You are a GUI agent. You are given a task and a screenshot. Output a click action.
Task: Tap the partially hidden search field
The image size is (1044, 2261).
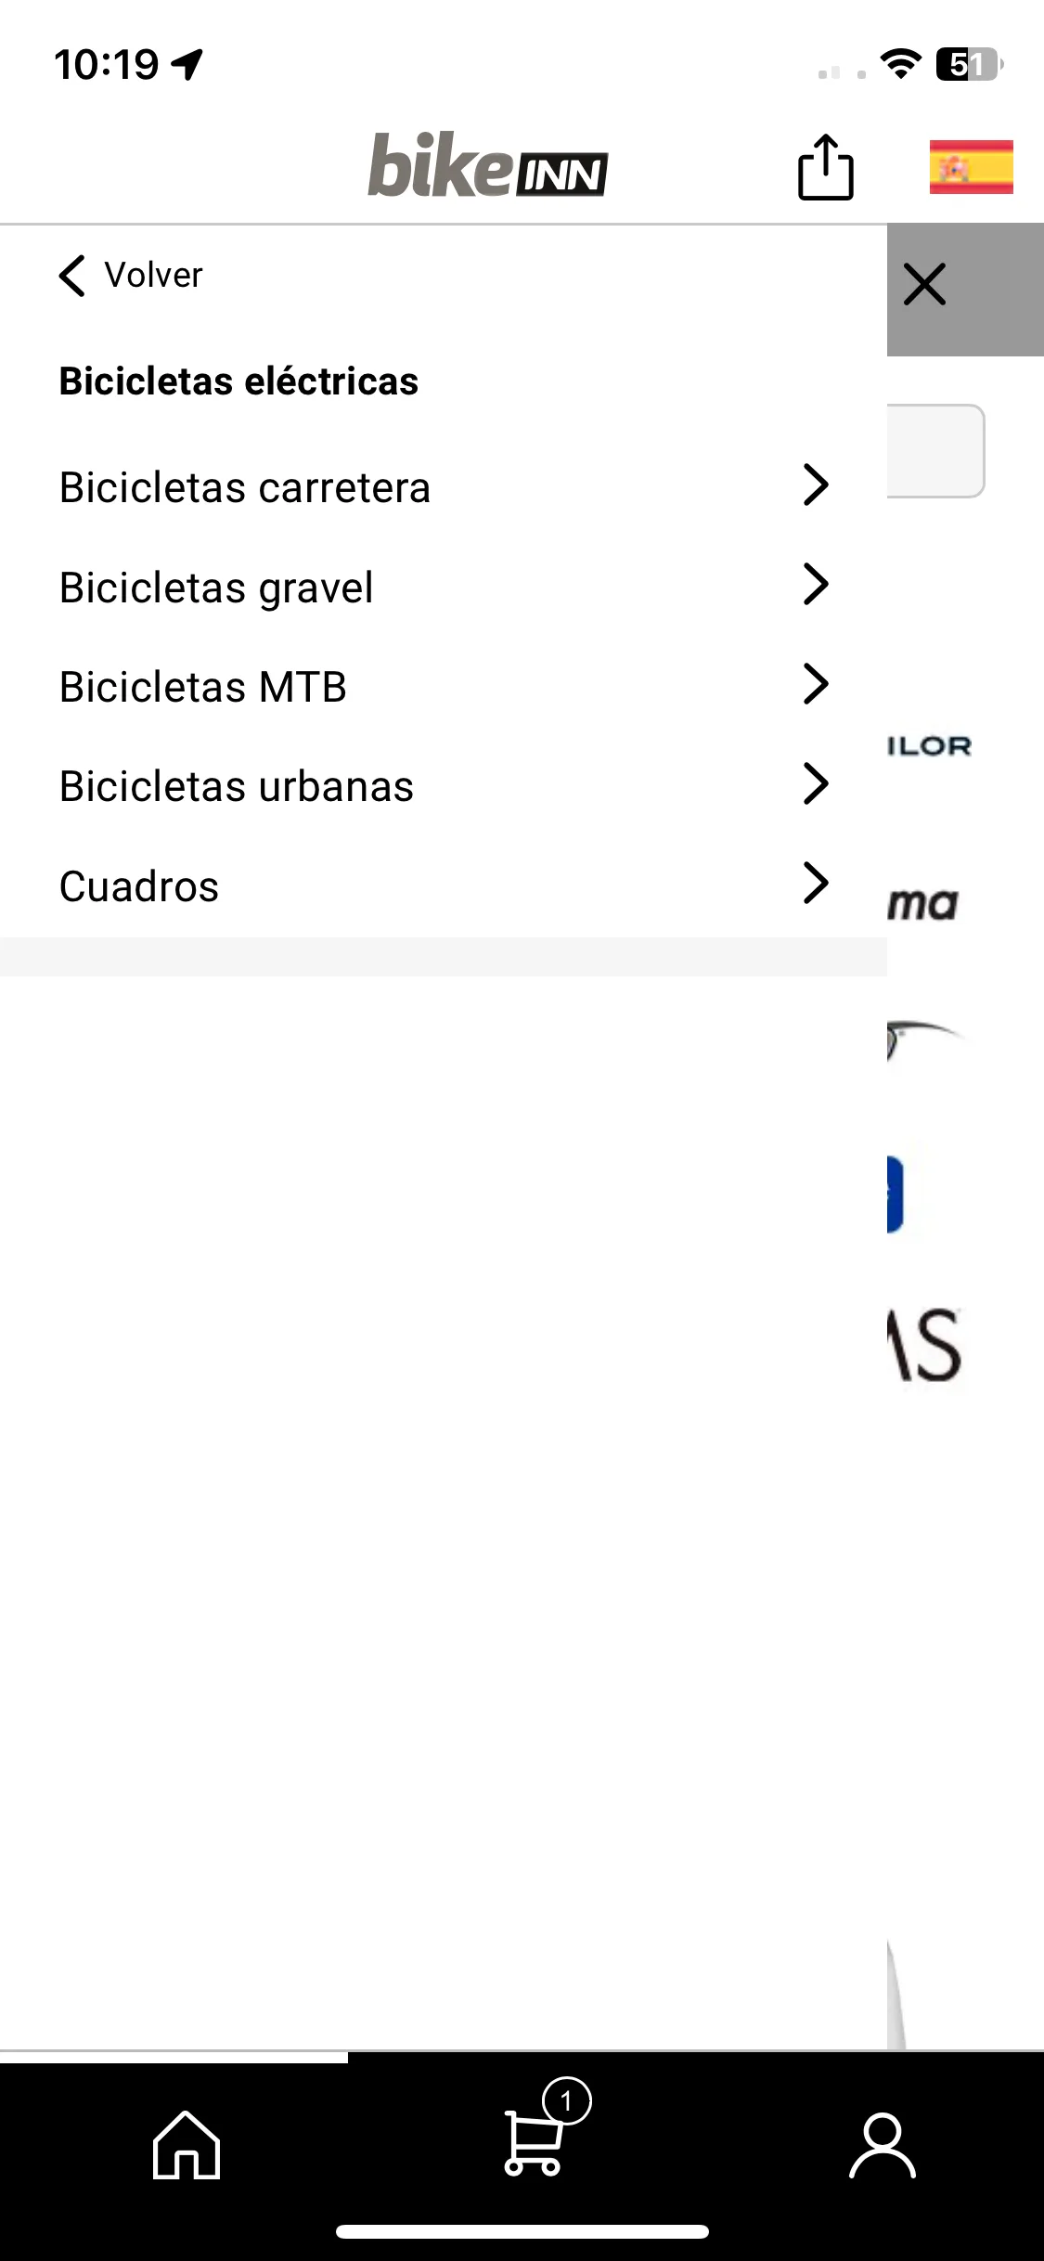[935, 451]
